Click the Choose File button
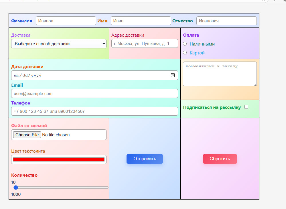286x209 pixels. (x=27, y=135)
